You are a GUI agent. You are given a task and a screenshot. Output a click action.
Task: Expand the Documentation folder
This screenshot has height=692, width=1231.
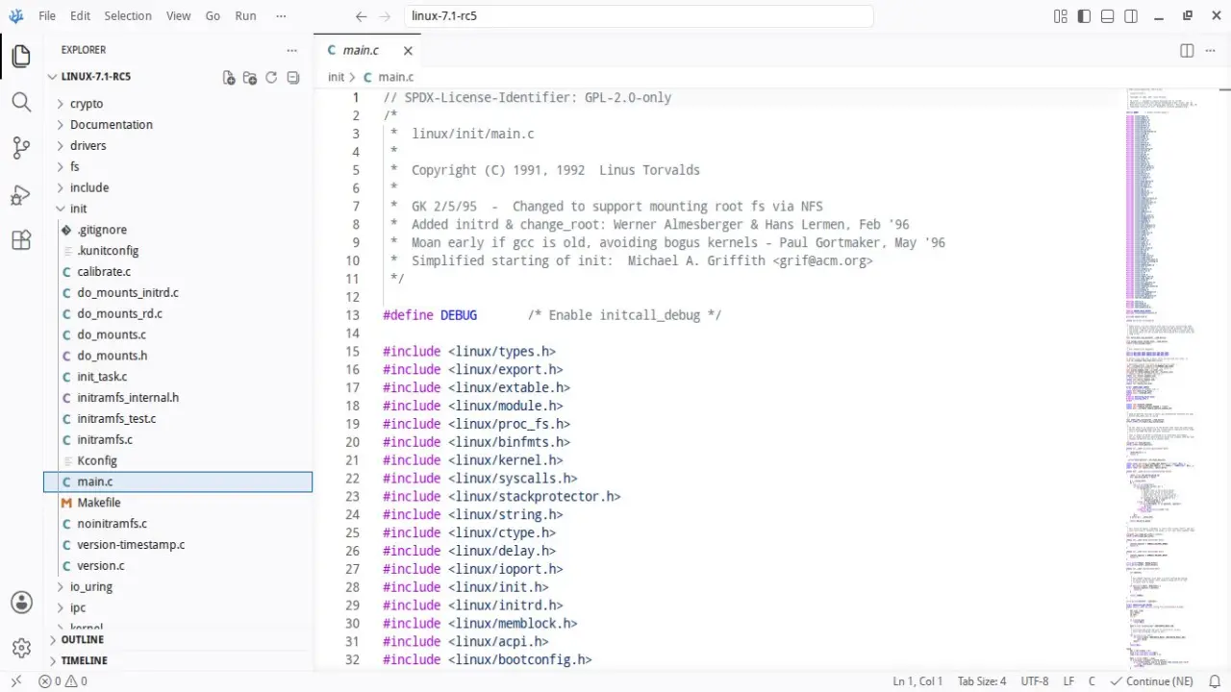[x=178, y=125]
